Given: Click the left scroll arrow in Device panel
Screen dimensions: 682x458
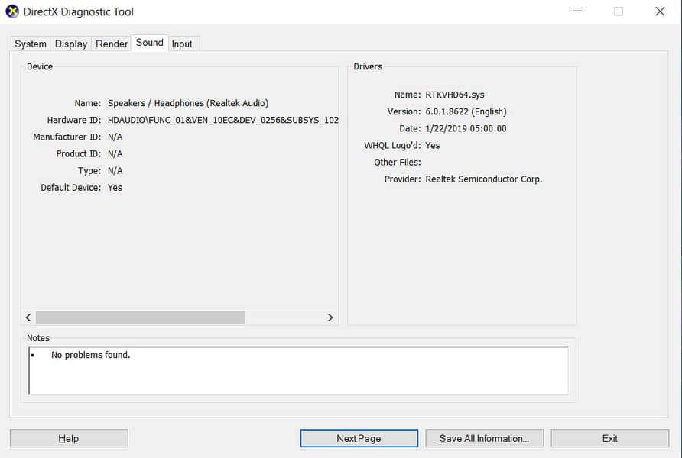Looking at the screenshot, I should click(x=28, y=318).
